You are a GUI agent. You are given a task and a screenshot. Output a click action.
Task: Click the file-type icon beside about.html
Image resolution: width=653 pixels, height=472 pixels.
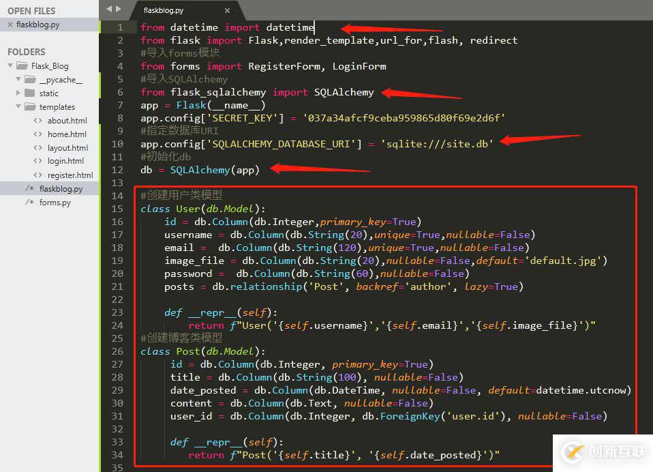(38, 121)
